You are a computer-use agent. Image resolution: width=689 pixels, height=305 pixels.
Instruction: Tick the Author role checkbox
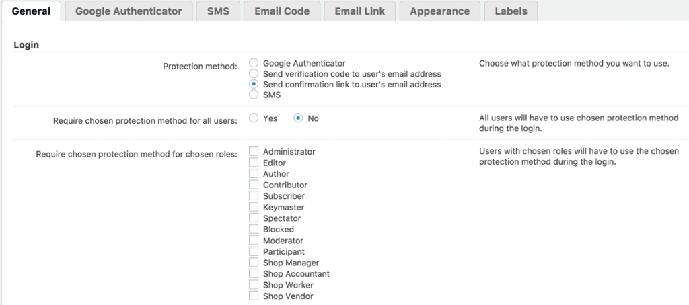tap(254, 174)
